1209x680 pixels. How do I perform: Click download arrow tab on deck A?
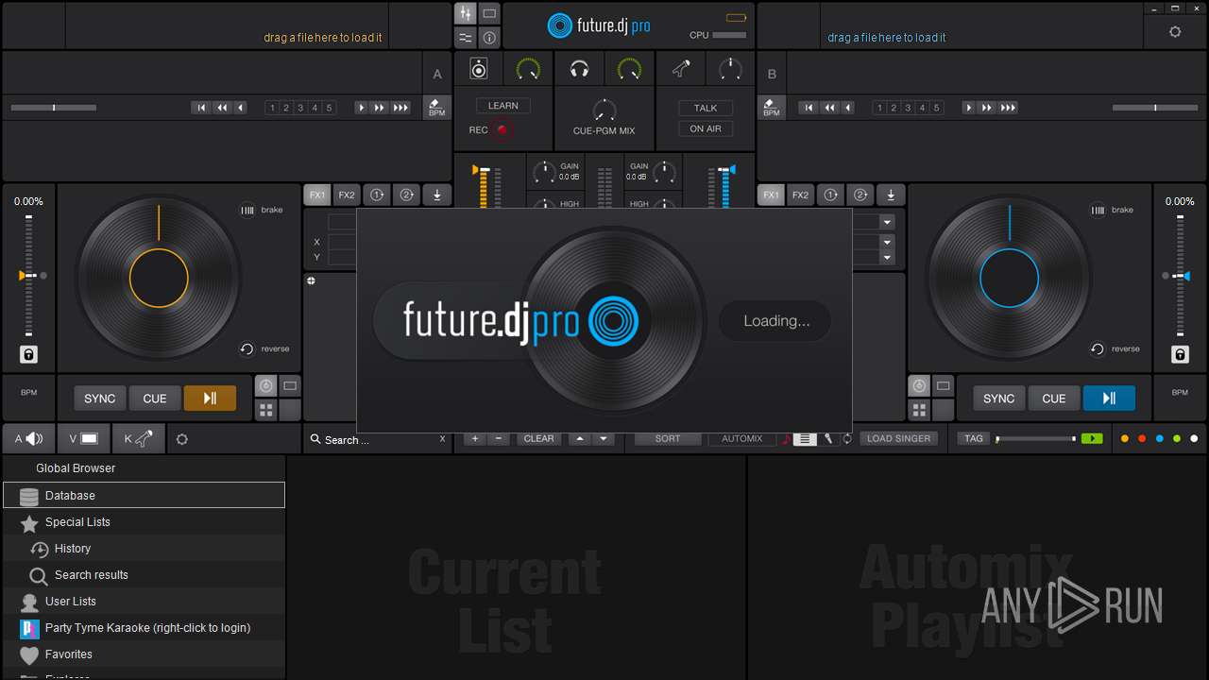pyautogui.click(x=437, y=195)
